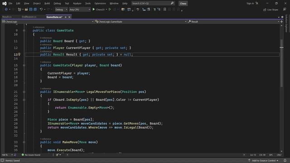Collapse the GameState constructor at line 15
The height and width of the screenshot is (163, 290).
24,65
